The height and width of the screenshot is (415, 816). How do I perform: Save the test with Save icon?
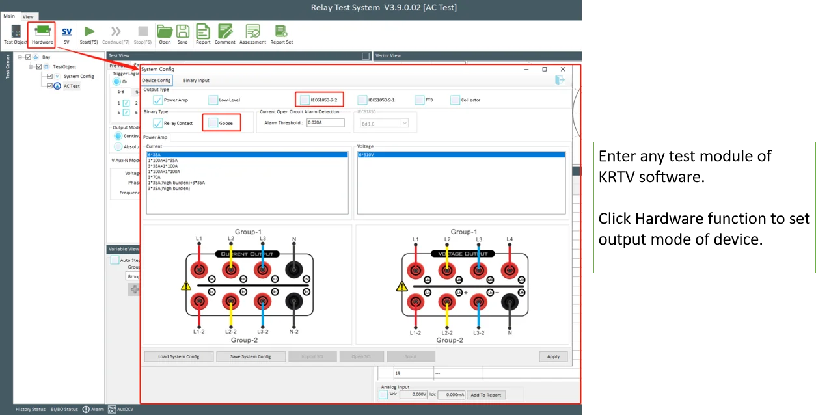(x=183, y=34)
